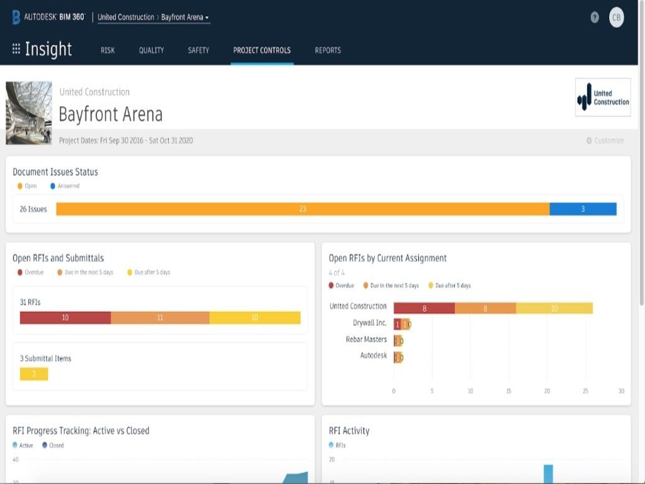
Task: Click the '3 Submittal Items' label
Action: tap(45, 359)
